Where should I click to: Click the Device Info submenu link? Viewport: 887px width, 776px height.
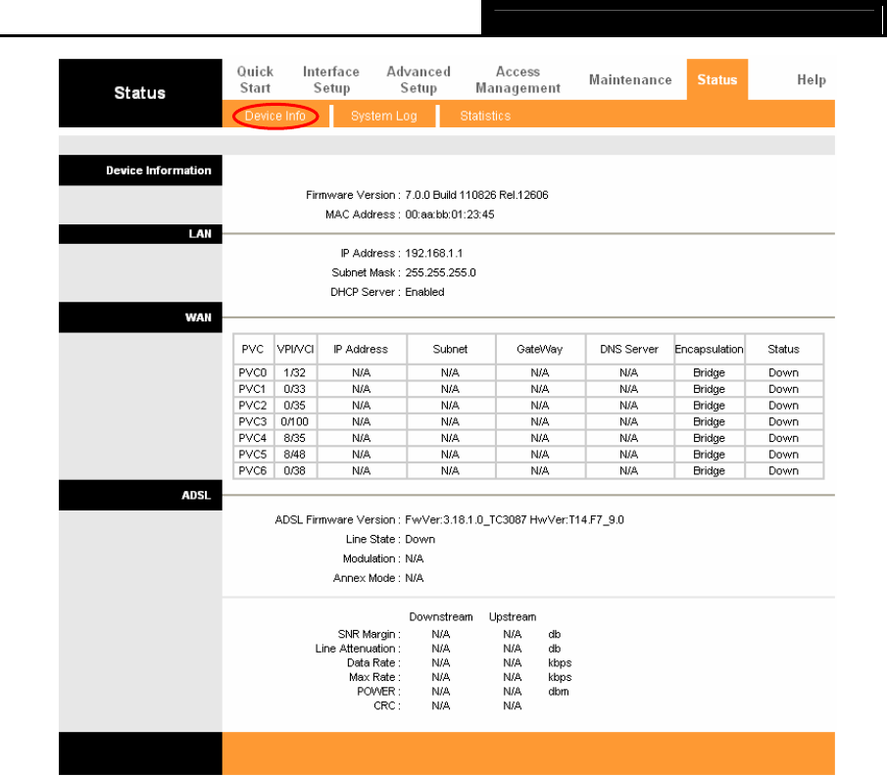(x=275, y=116)
